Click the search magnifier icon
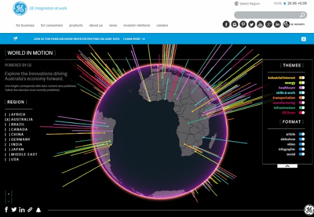Viewport: 314px width, 217px height. 302,15
